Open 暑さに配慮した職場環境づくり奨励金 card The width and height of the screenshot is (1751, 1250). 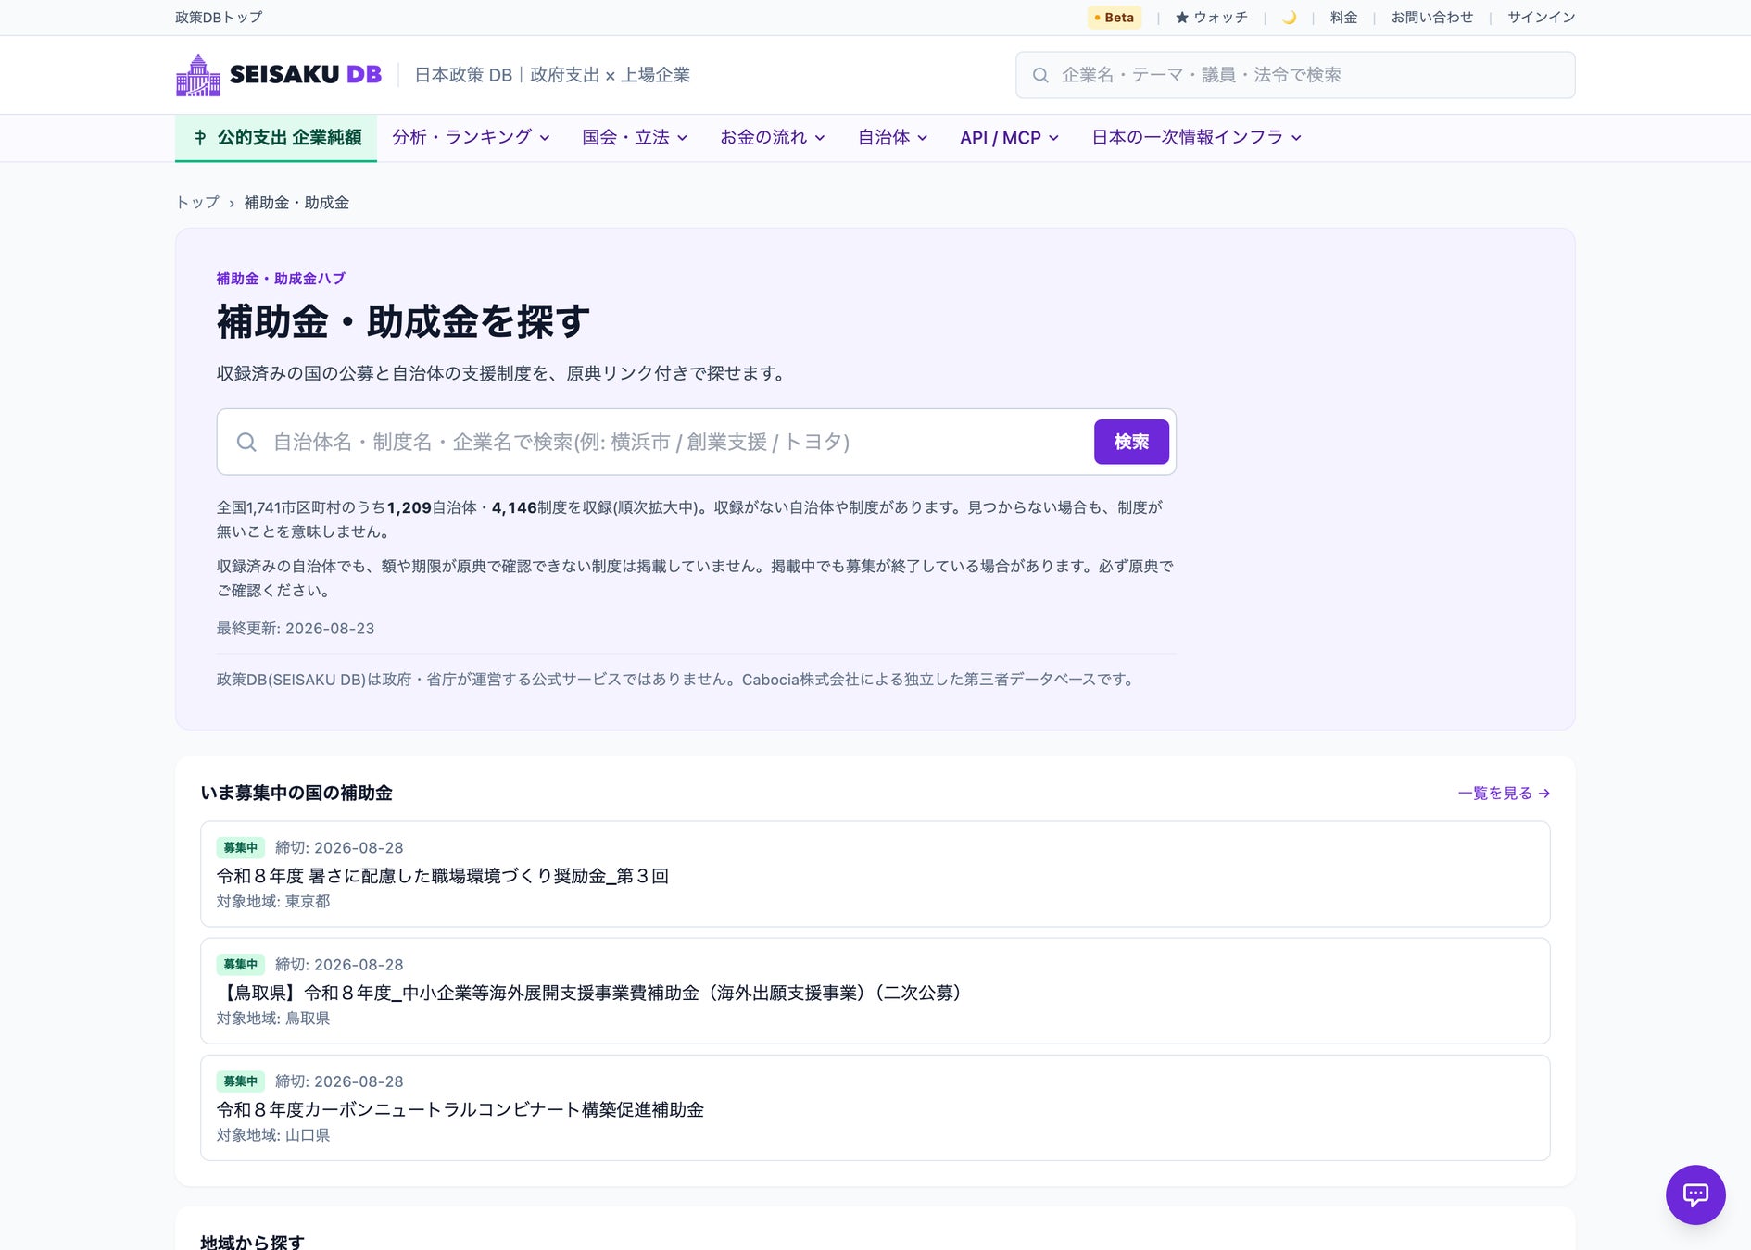[875, 874]
